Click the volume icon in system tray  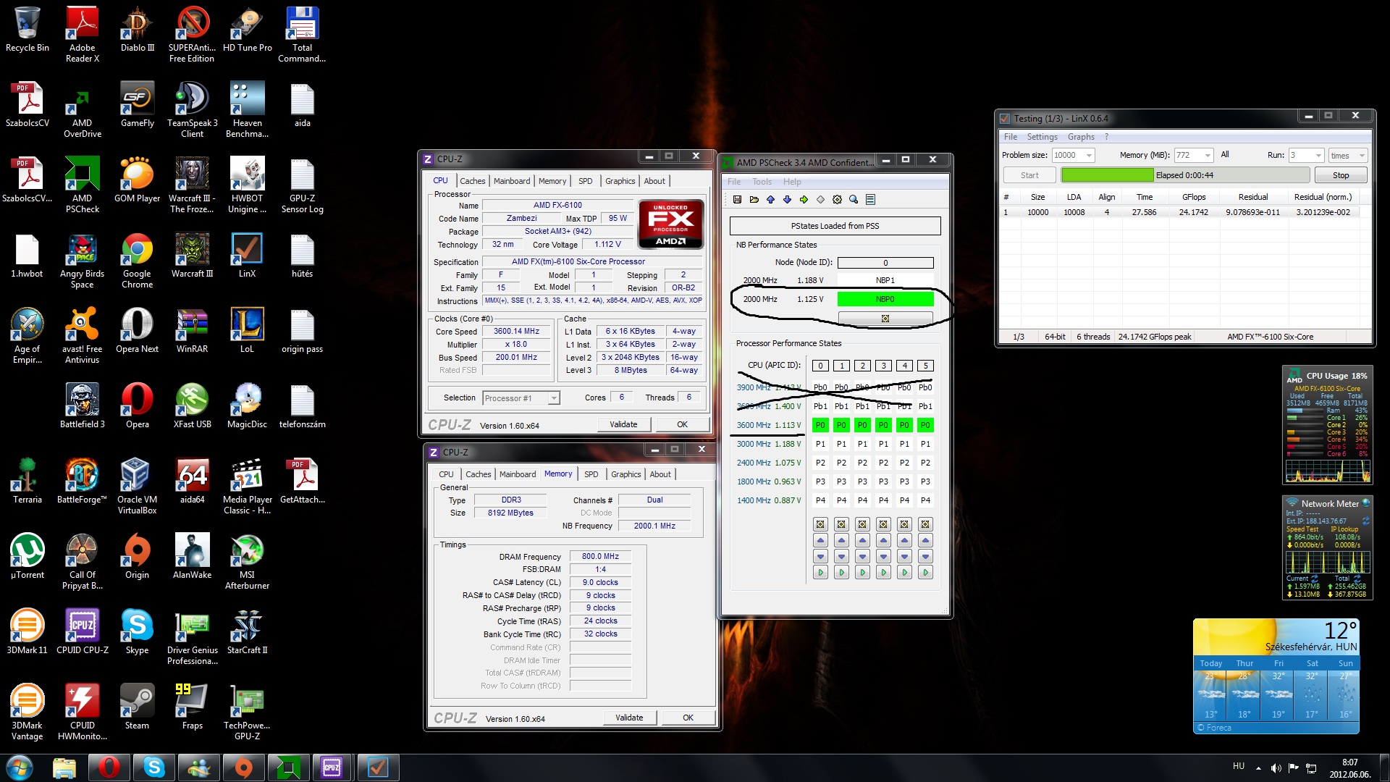click(1276, 768)
